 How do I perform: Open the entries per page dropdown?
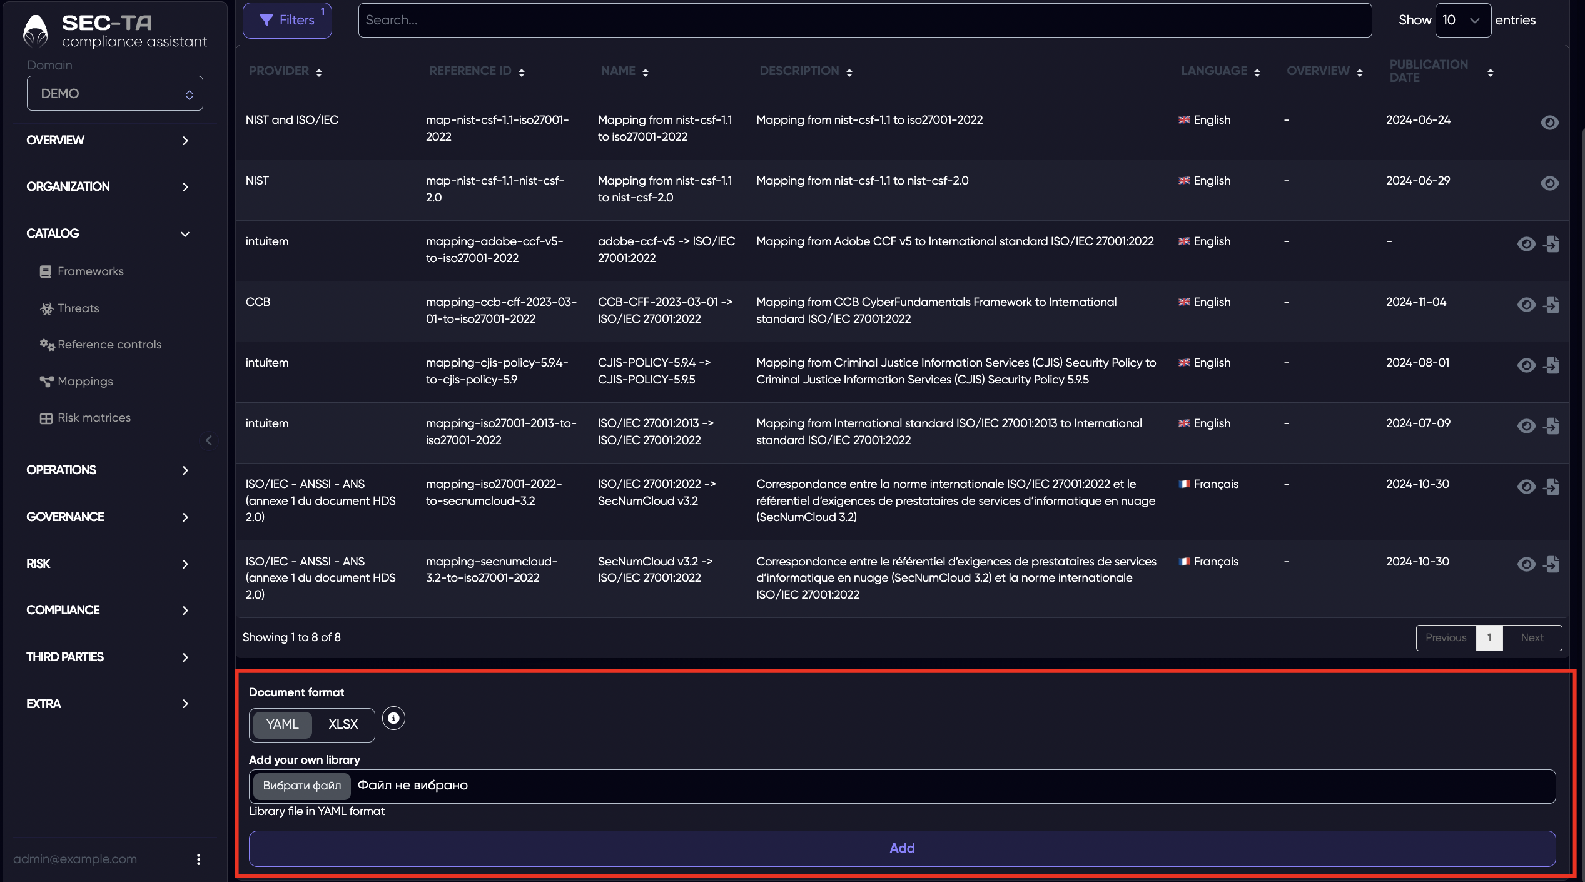tap(1462, 20)
